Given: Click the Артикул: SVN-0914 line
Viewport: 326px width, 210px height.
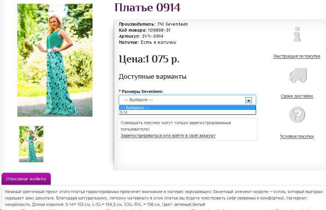Looking at the screenshot, I should tap(141, 36).
